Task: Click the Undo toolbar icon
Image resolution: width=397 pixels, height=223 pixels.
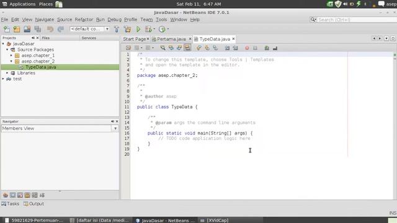Action: [50, 29]
